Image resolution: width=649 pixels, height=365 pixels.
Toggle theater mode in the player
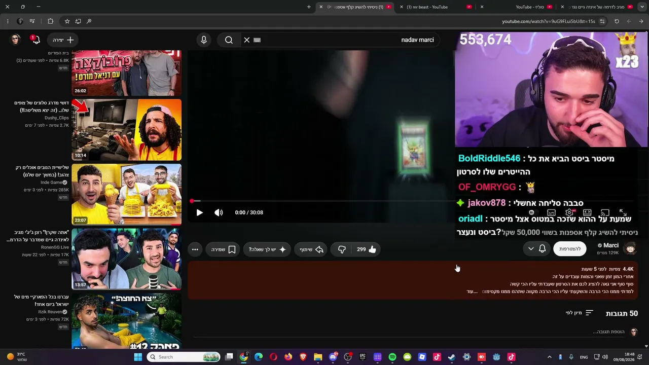[587, 212]
